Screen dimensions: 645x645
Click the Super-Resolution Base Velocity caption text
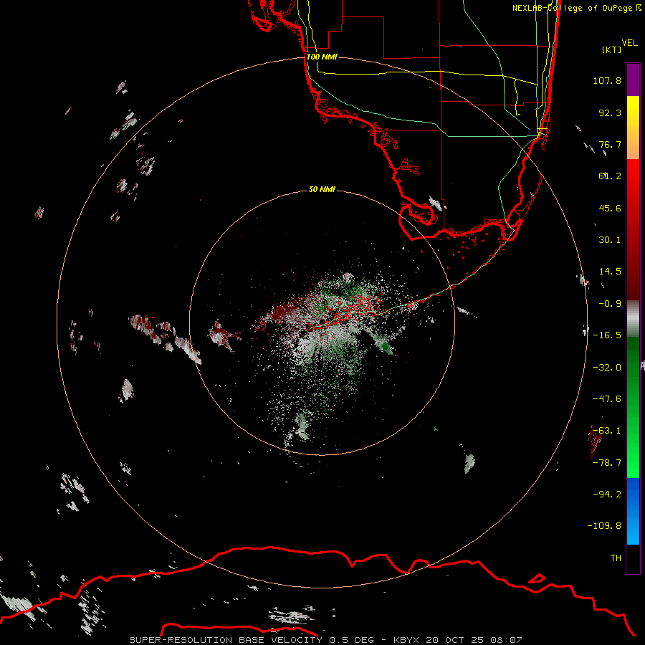[x=325, y=640]
